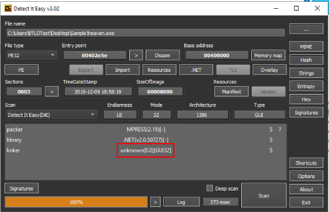The image size is (329, 212).
Task: Click the S marker on the linker row
Action: [271, 150]
